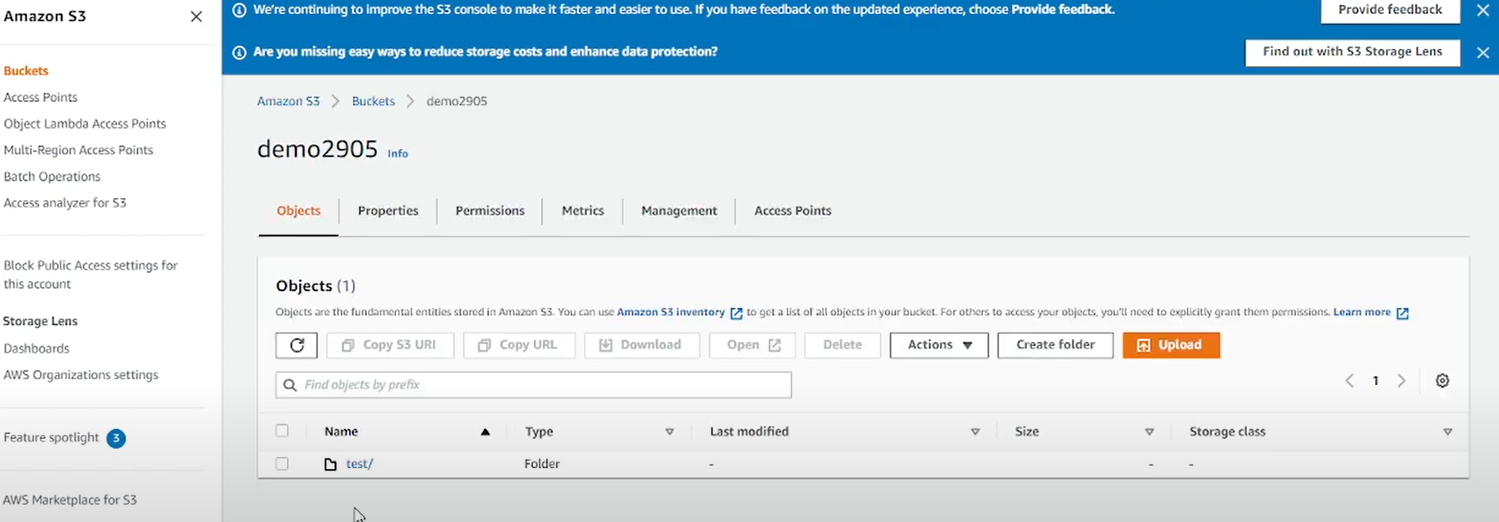
Task: Open Multi-Region Access Points in sidebar
Action: pos(78,151)
